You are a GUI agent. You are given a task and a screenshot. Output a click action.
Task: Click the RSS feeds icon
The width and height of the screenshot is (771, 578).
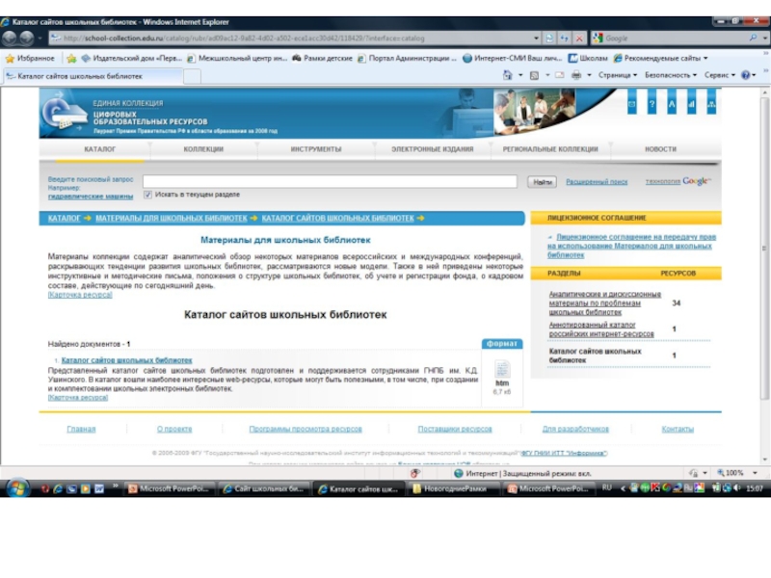click(x=534, y=75)
